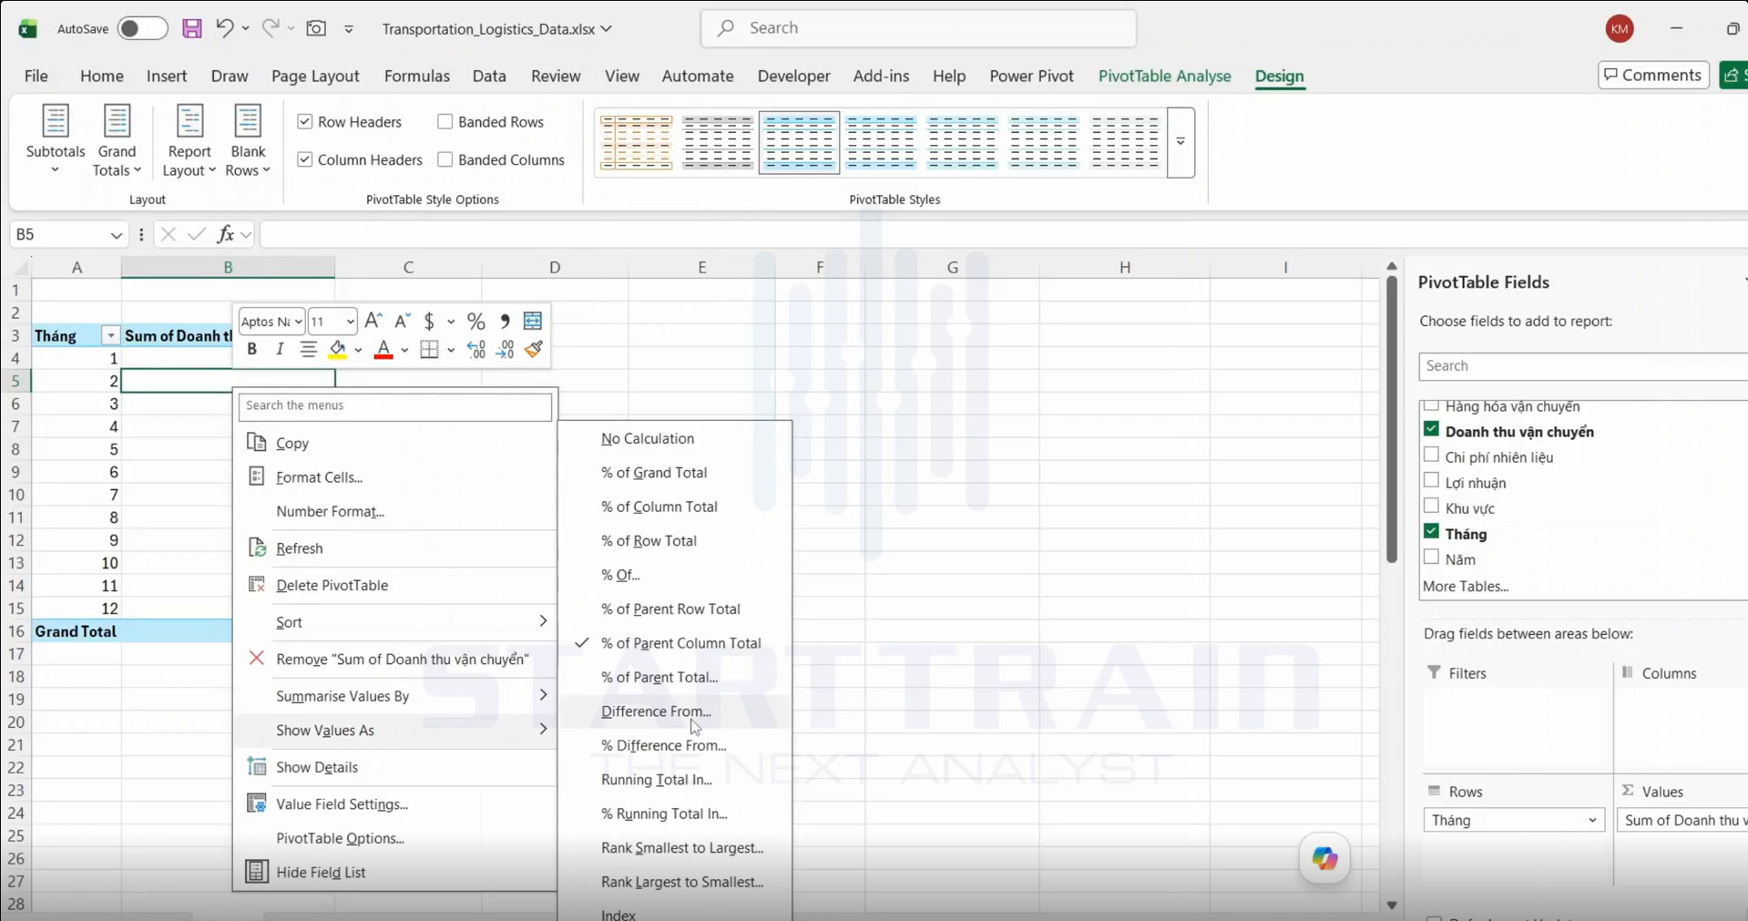Toggle Italic in mini toolbar
Image resolution: width=1748 pixels, height=921 pixels.
click(x=280, y=349)
